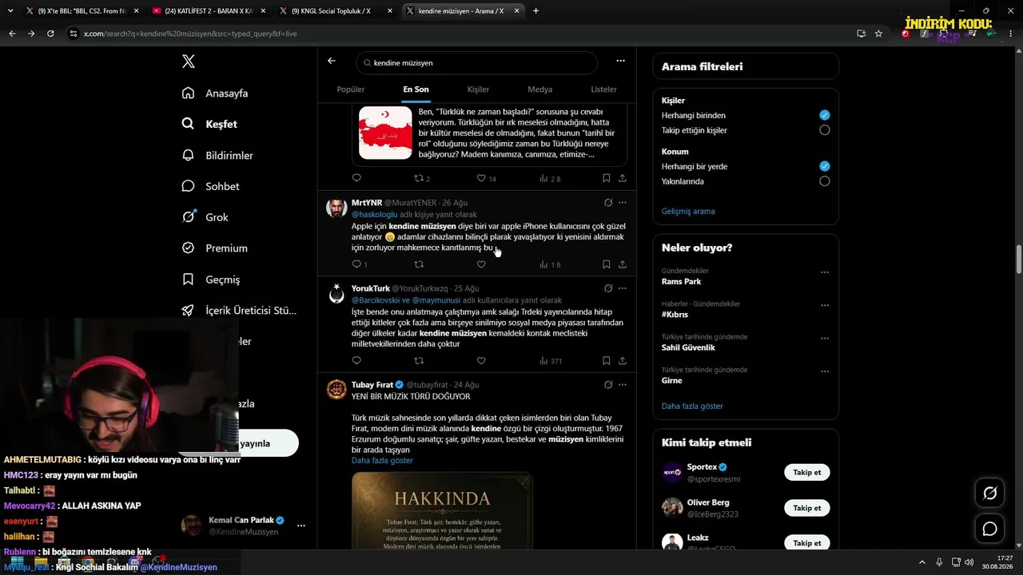This screenshot has width=1023, height=575.
Task: Open the 'Gelişmiş arama' link
Action: tap(688, 212)
